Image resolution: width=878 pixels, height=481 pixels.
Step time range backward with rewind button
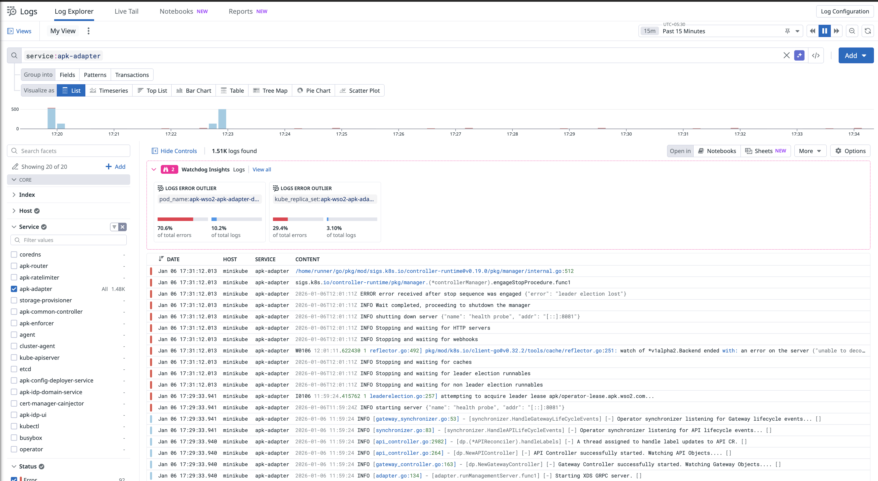812,31
